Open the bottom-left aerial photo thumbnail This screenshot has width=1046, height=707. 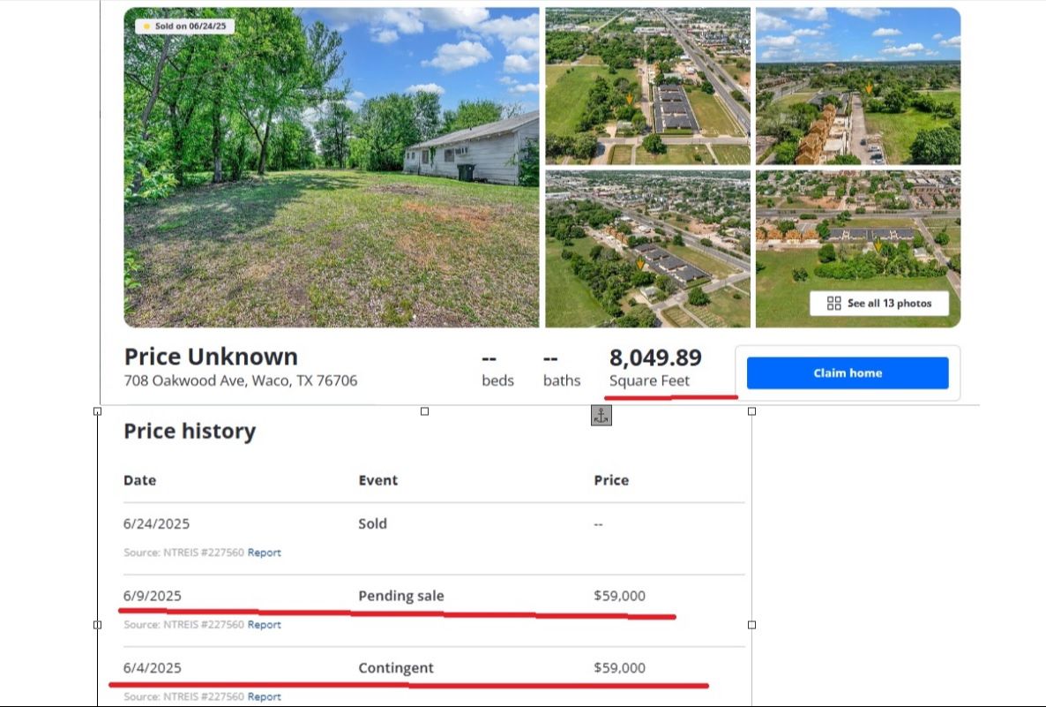(647, 249)
